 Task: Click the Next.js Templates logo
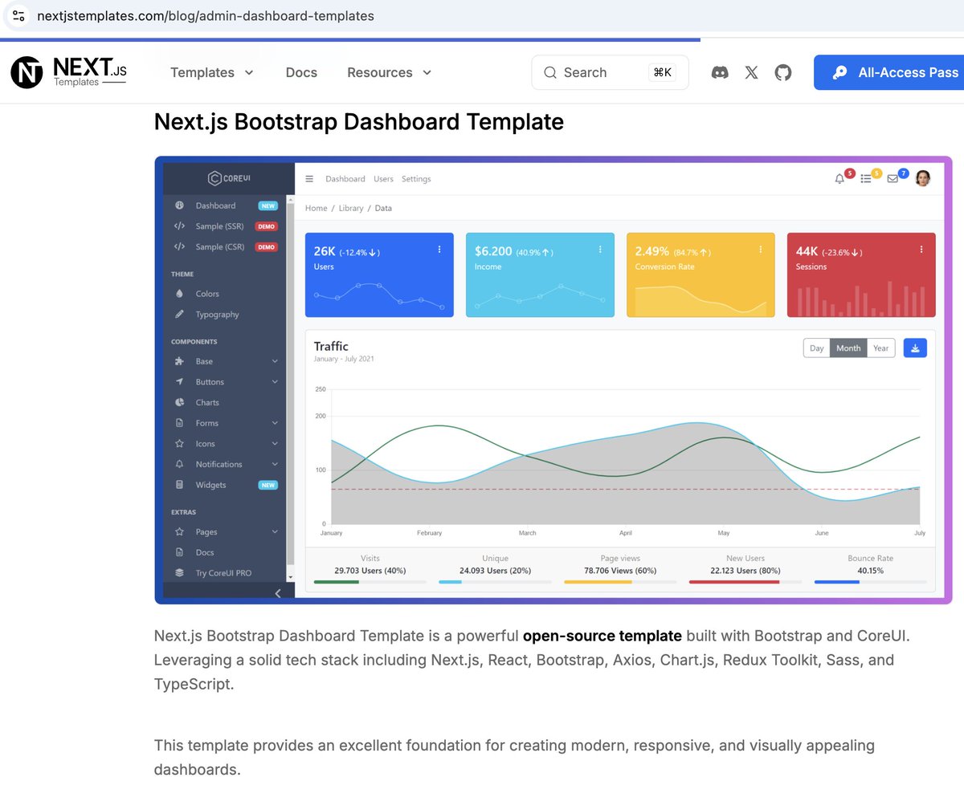pos(68,72)
